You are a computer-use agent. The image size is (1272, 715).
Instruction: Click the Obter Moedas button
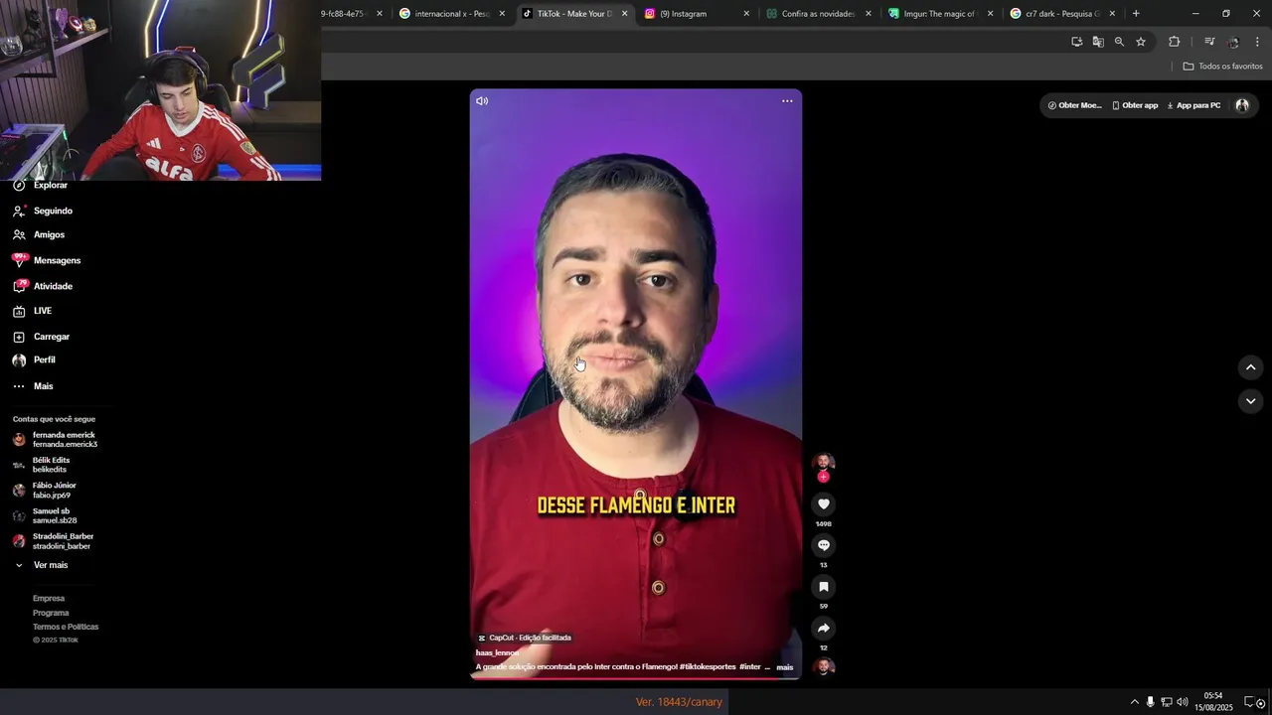tap(1074, 105)
